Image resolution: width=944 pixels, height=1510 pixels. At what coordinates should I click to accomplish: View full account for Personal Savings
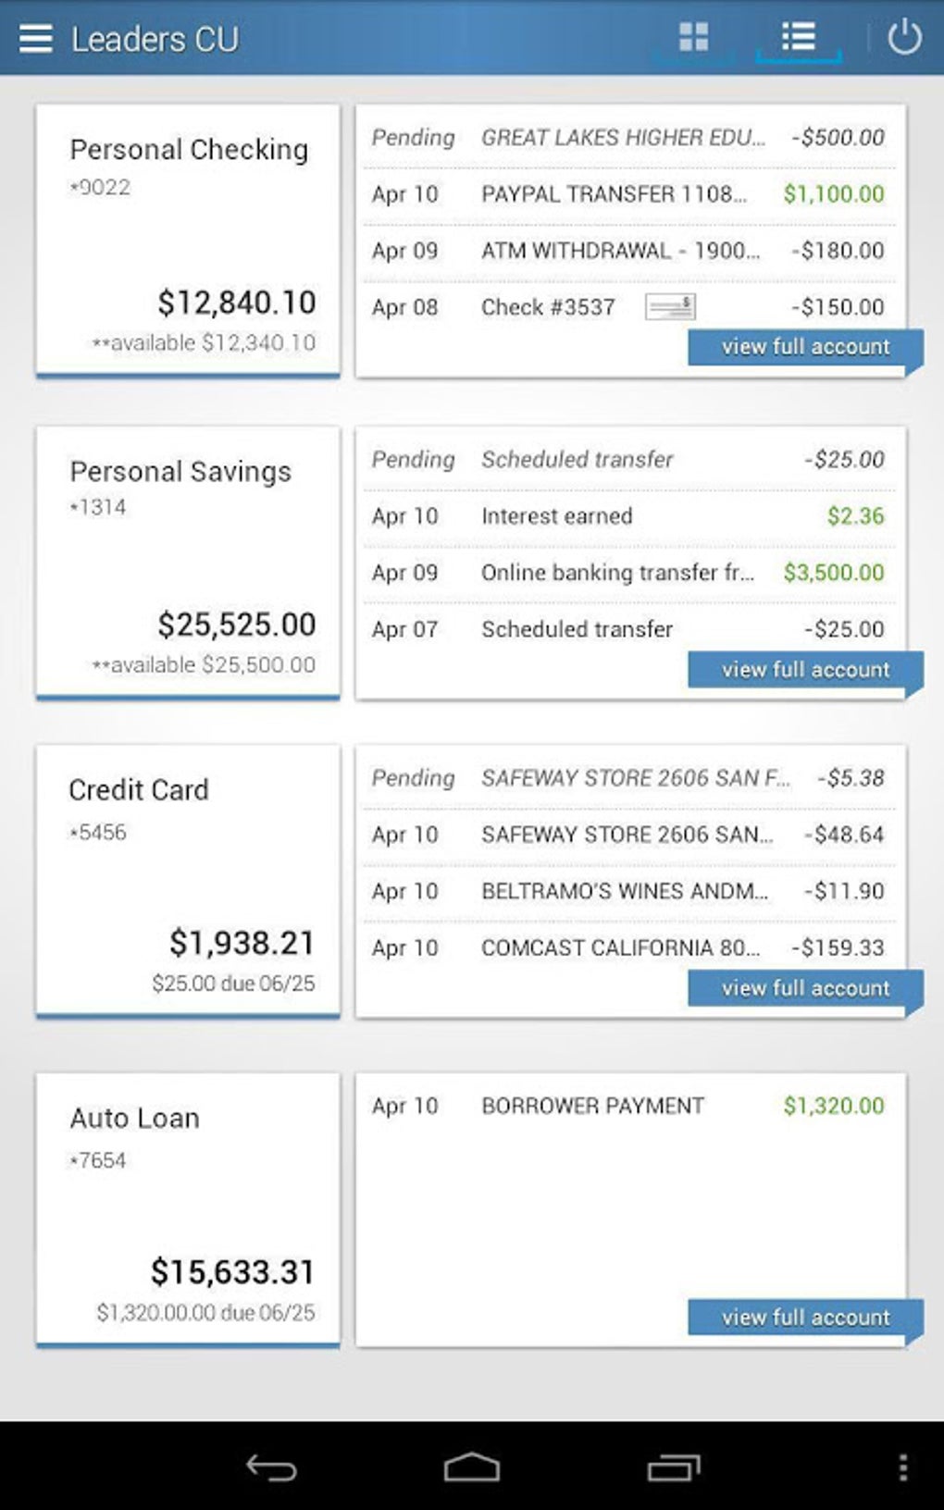804,669
